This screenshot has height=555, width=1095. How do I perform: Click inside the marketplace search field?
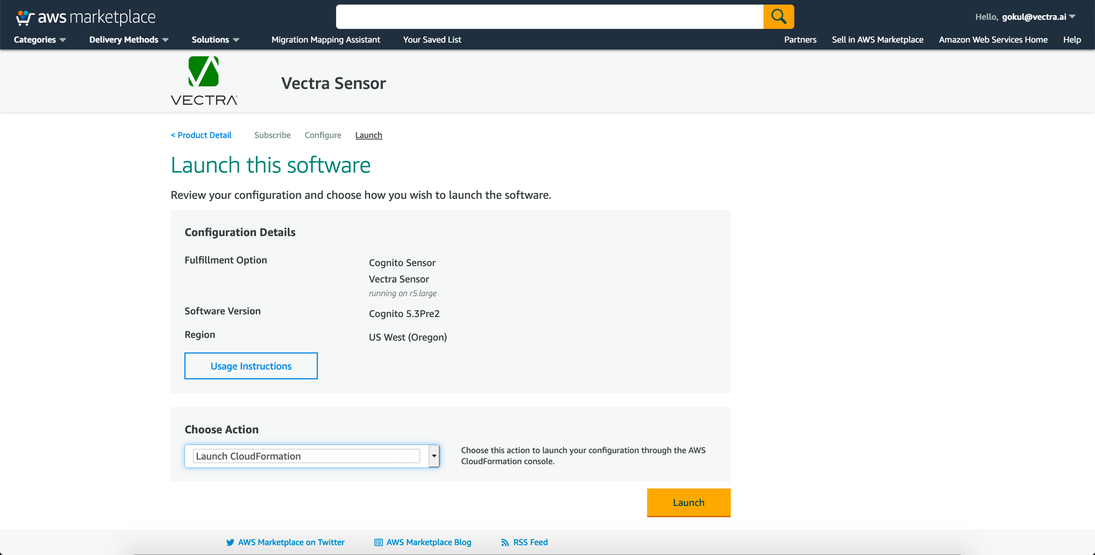[549, 17]
